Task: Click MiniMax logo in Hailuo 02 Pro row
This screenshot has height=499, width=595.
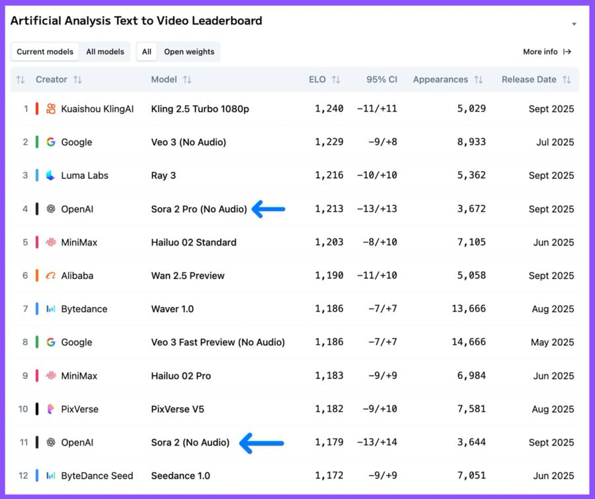Action: (x=51, y=376)
